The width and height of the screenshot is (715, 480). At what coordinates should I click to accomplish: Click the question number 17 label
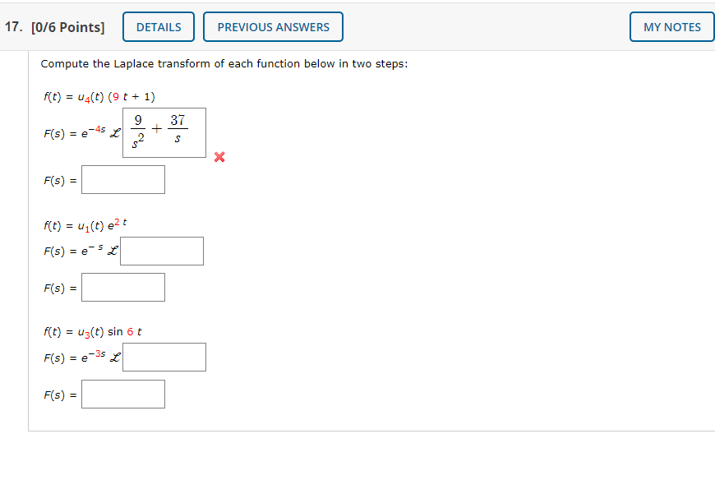[x=13, y=26]
